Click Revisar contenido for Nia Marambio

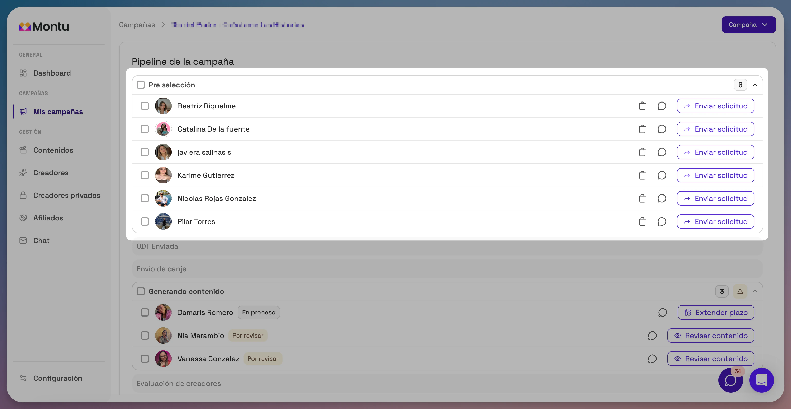(711, 335)
